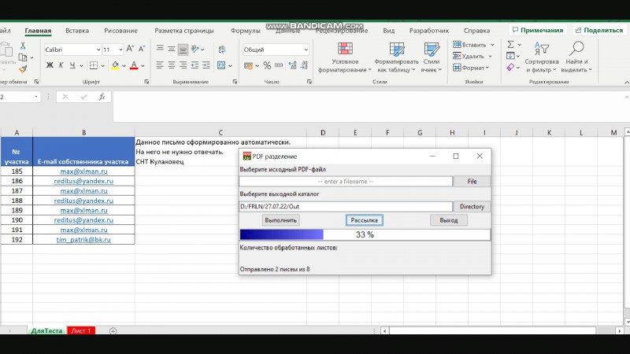Click Вставить cells button

pos(469,45)
